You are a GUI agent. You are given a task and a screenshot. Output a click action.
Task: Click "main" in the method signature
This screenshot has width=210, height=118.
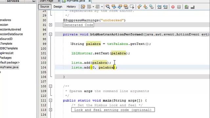107,101
